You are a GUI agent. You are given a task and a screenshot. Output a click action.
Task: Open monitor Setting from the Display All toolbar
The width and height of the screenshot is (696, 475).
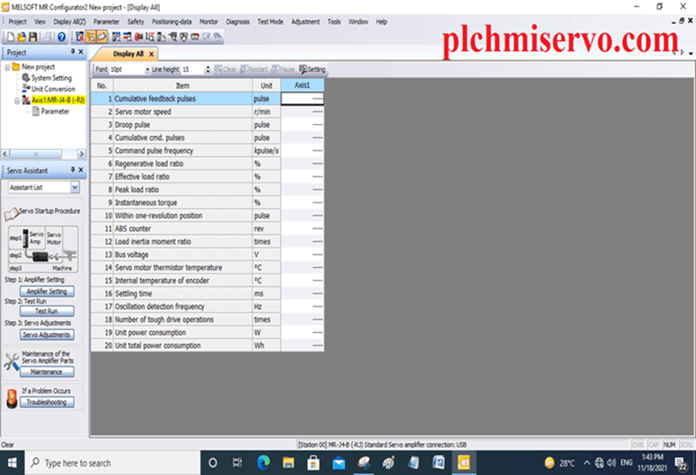tap(312, 69)
